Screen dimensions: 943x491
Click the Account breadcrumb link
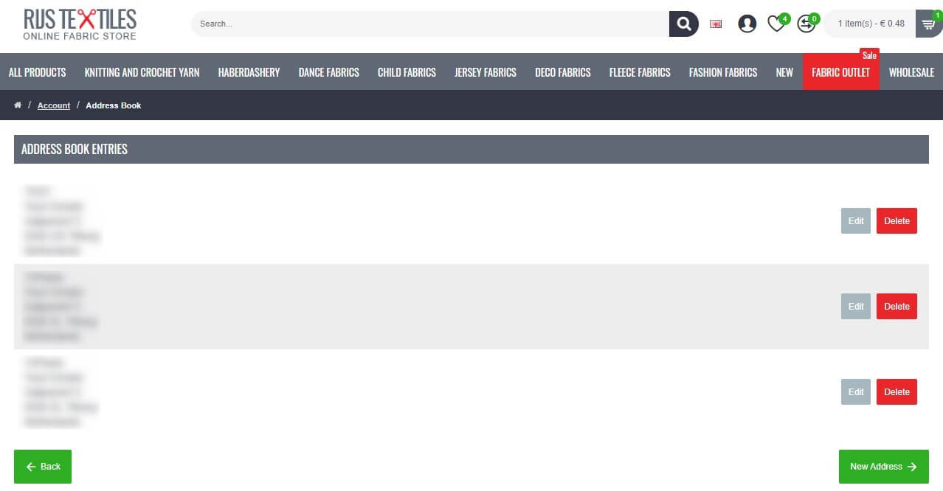coord(54,105)
